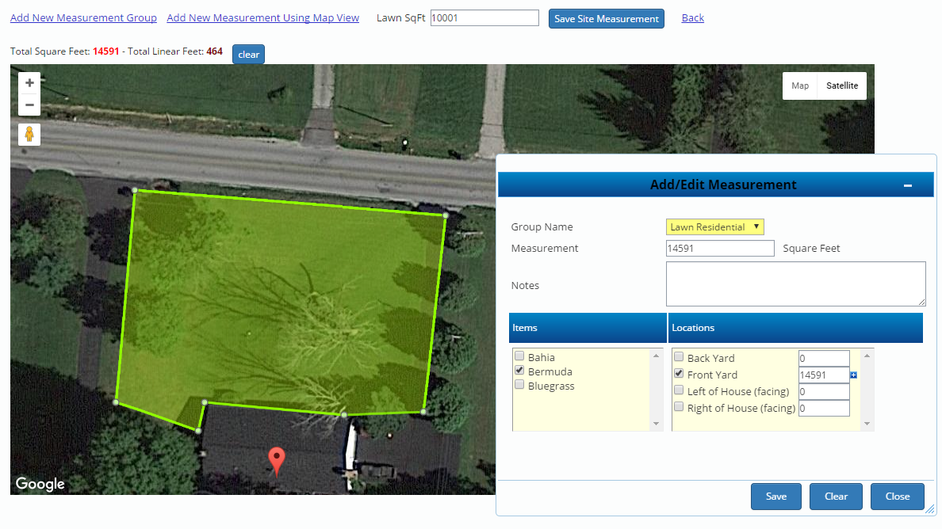
Task: Click the Locations list scroll down arrow
Action: click(867, 424)
